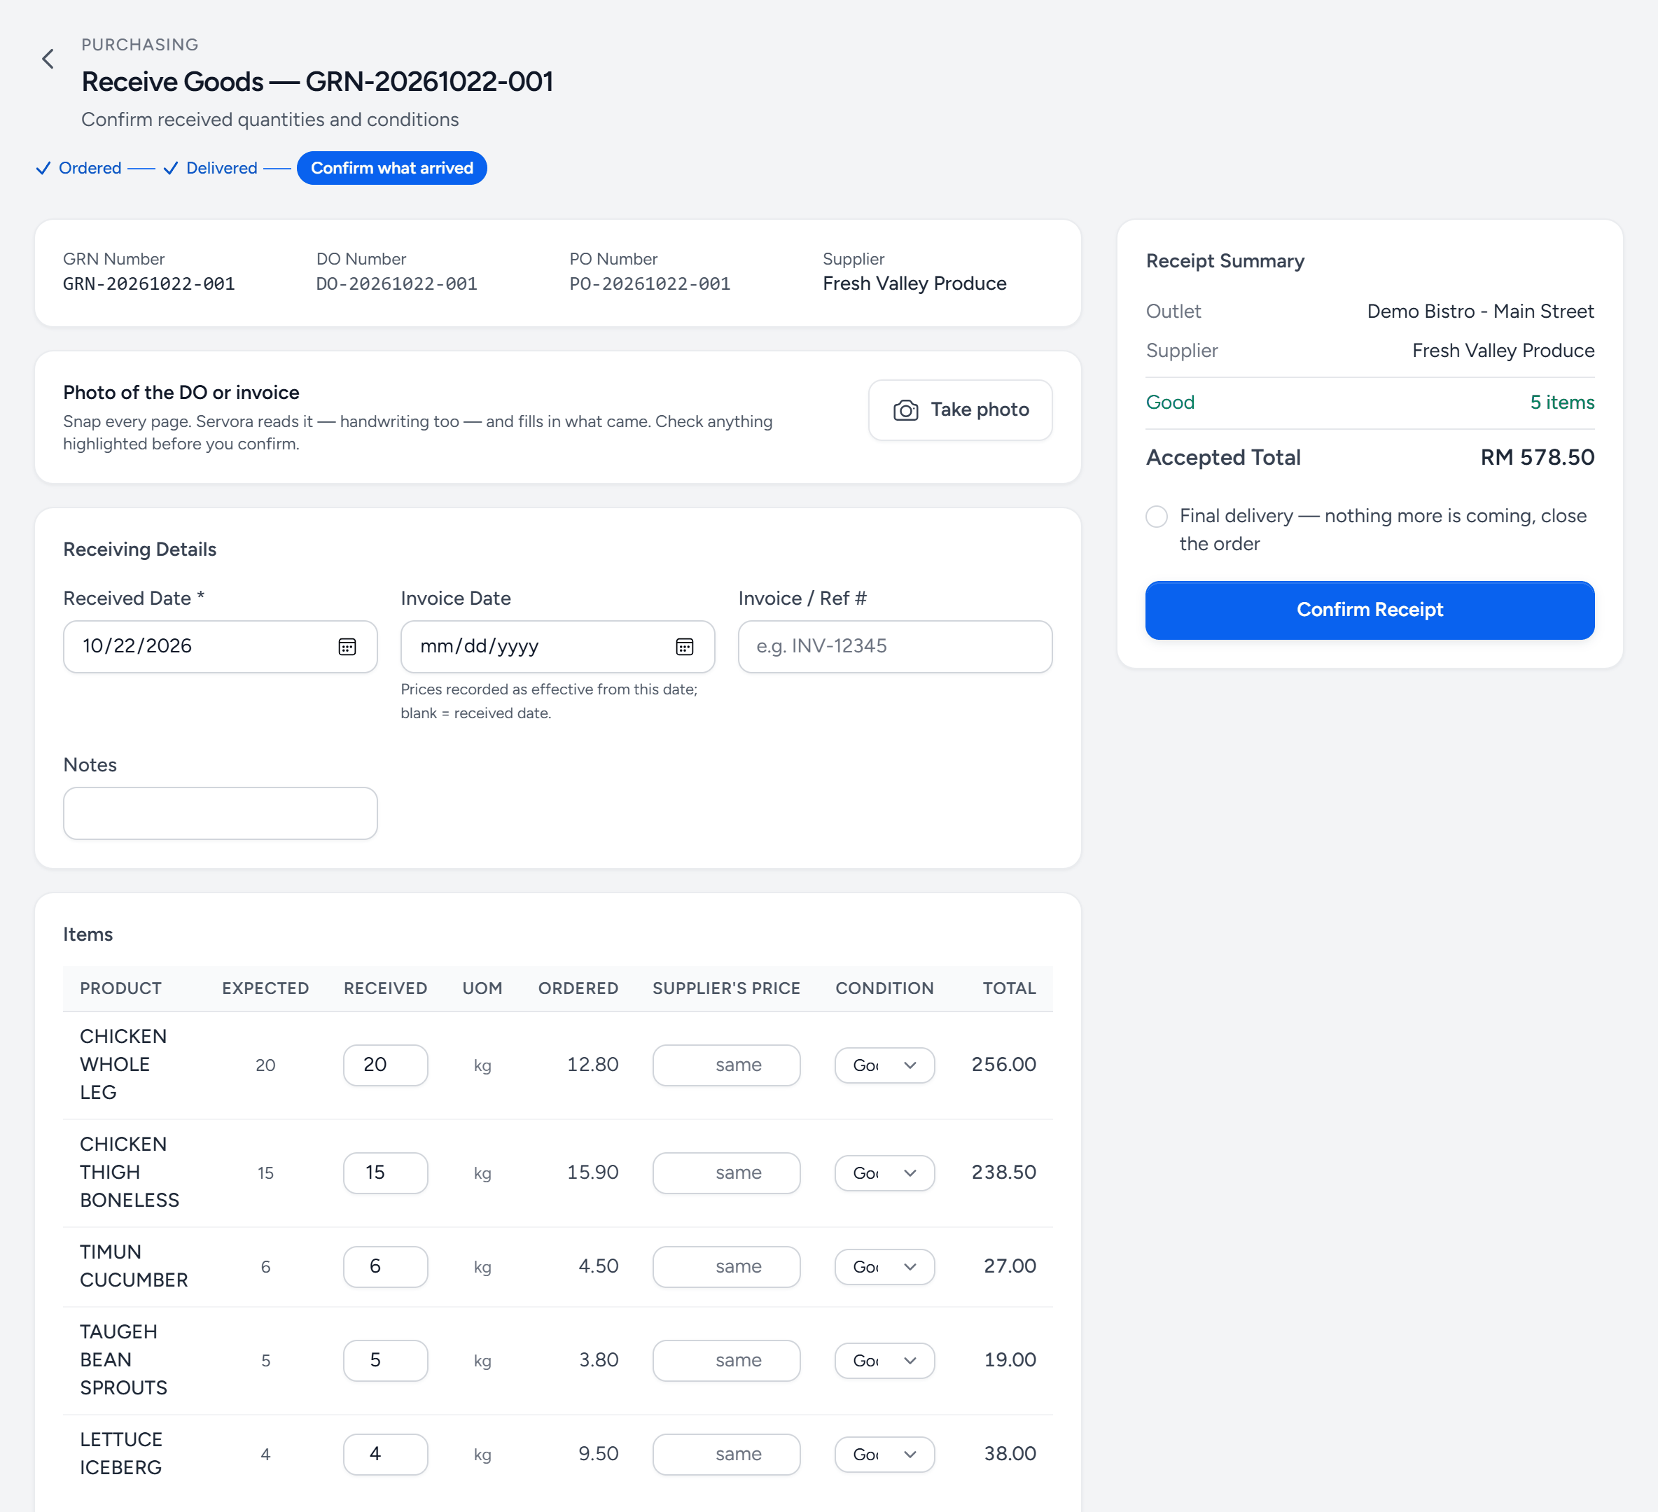Viewport: 1658px width, 1512px height.
Task: Open condition dropdown for Lettuce Iceberg
Action: pos(884,1455)
